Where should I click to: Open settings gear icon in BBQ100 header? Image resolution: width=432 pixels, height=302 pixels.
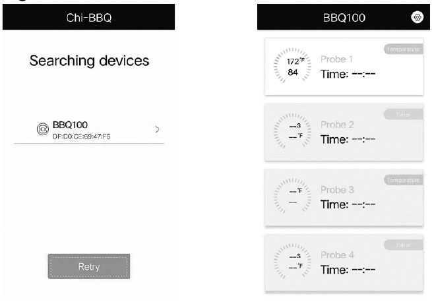click(416, 18)
